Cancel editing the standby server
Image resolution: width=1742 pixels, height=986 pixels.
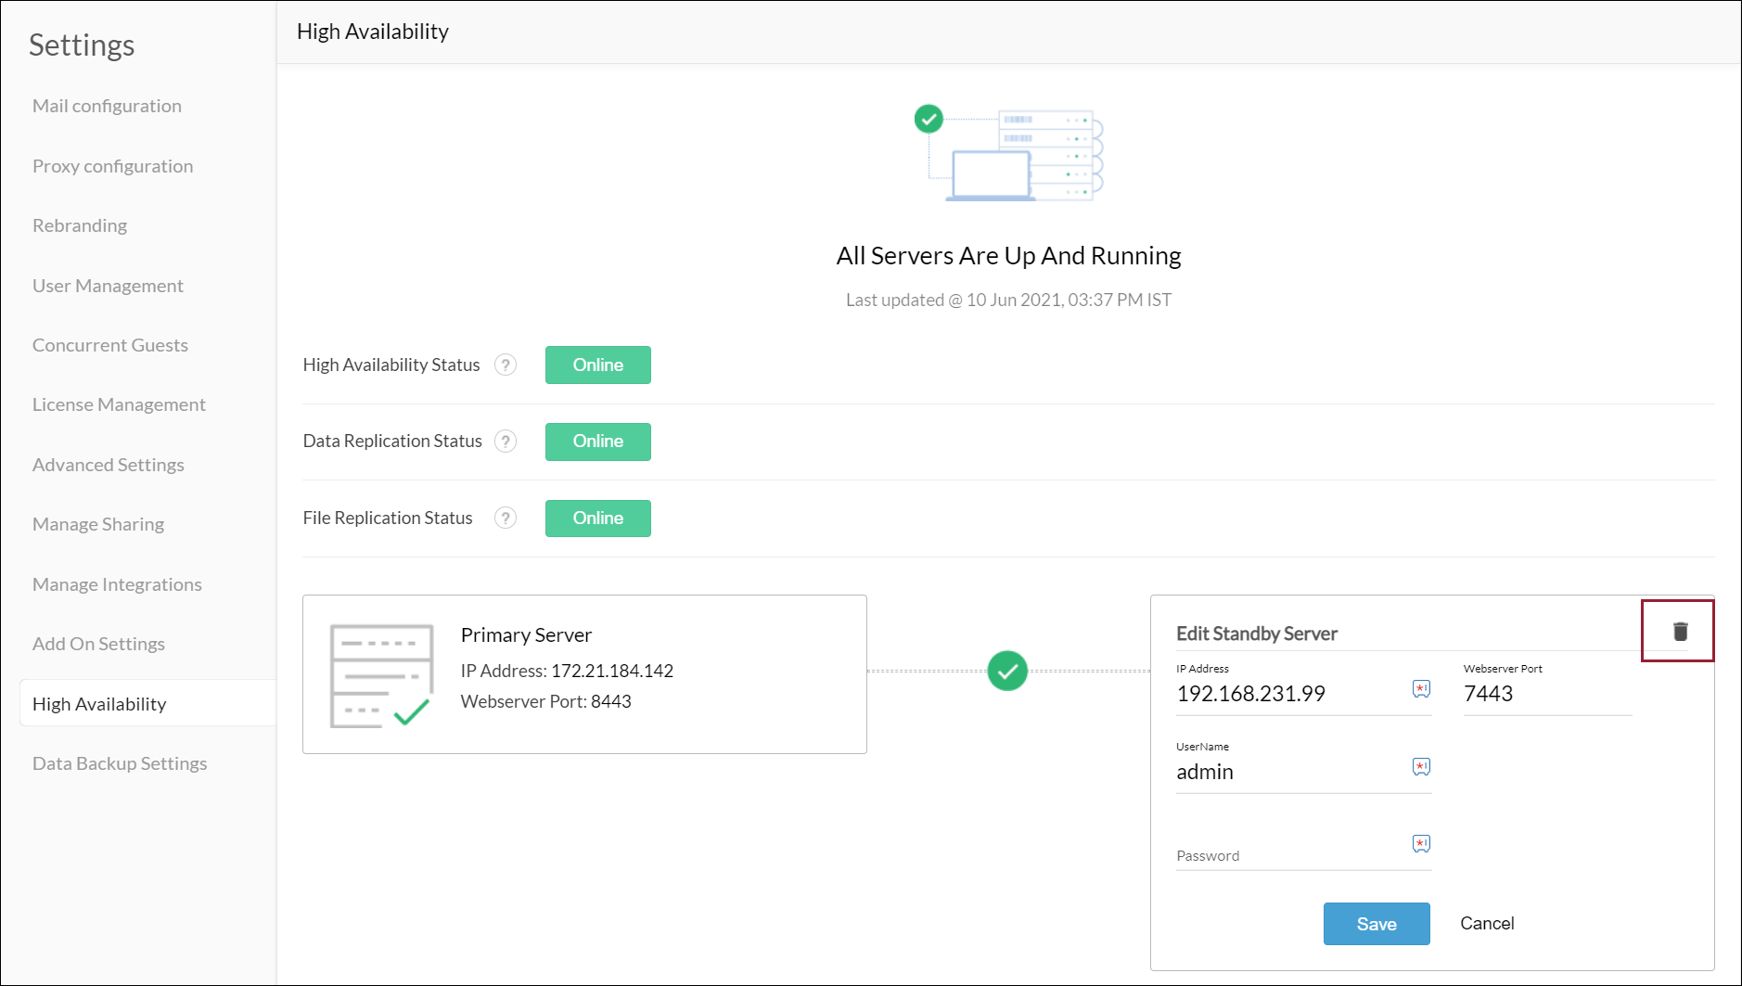(1487, 924)
